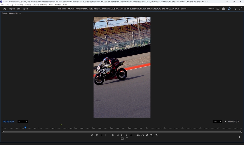Click the blue playhead on time ruler

(25, 127)
